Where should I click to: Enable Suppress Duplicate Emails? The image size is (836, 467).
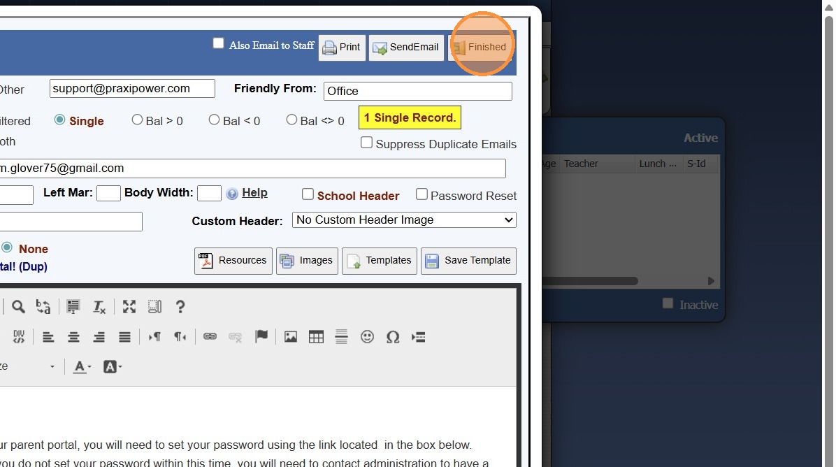[x=366, y=143]
